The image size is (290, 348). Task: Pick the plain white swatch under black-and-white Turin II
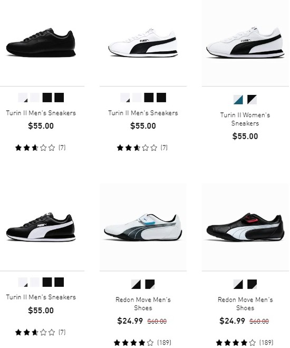(35, 282)
